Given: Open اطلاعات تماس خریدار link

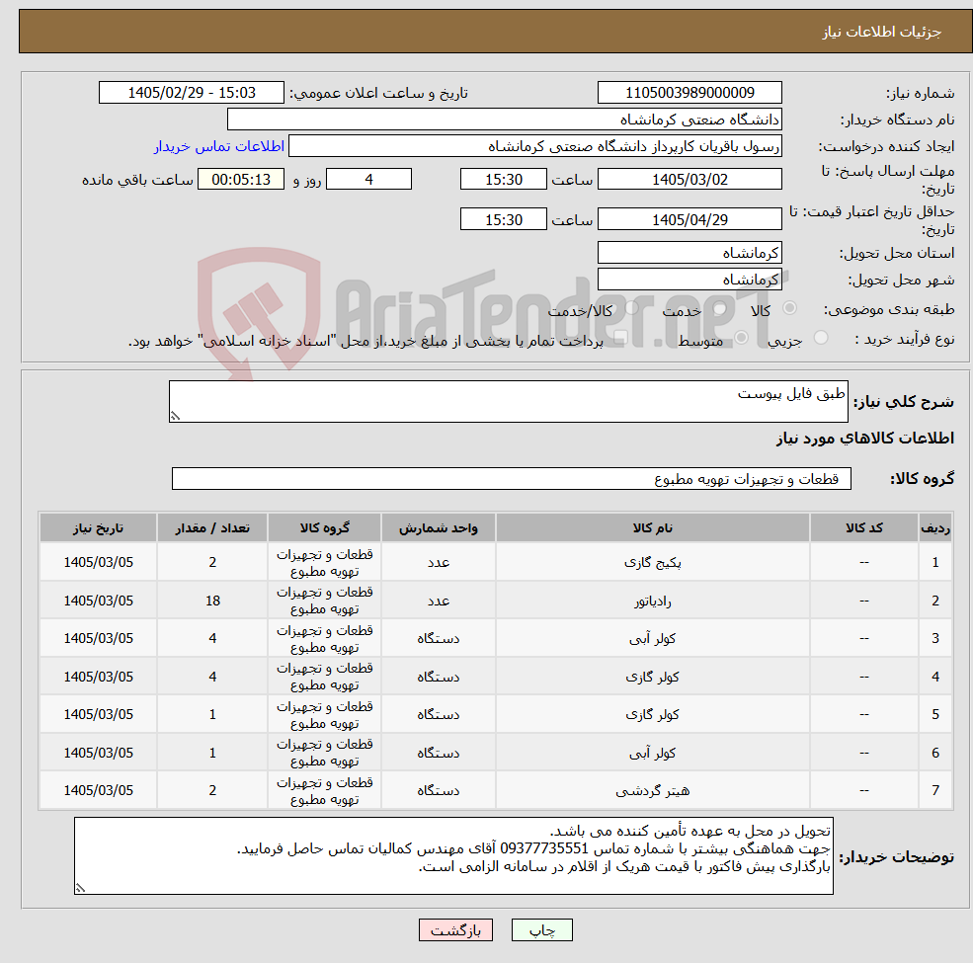Looking at the screenshot, I should pyautogui.click(x=219, y=146).
